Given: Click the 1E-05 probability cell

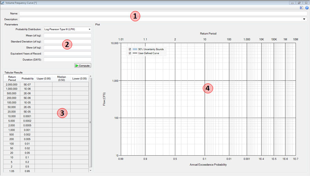Looking at the screenshot, I should (27, 102).
